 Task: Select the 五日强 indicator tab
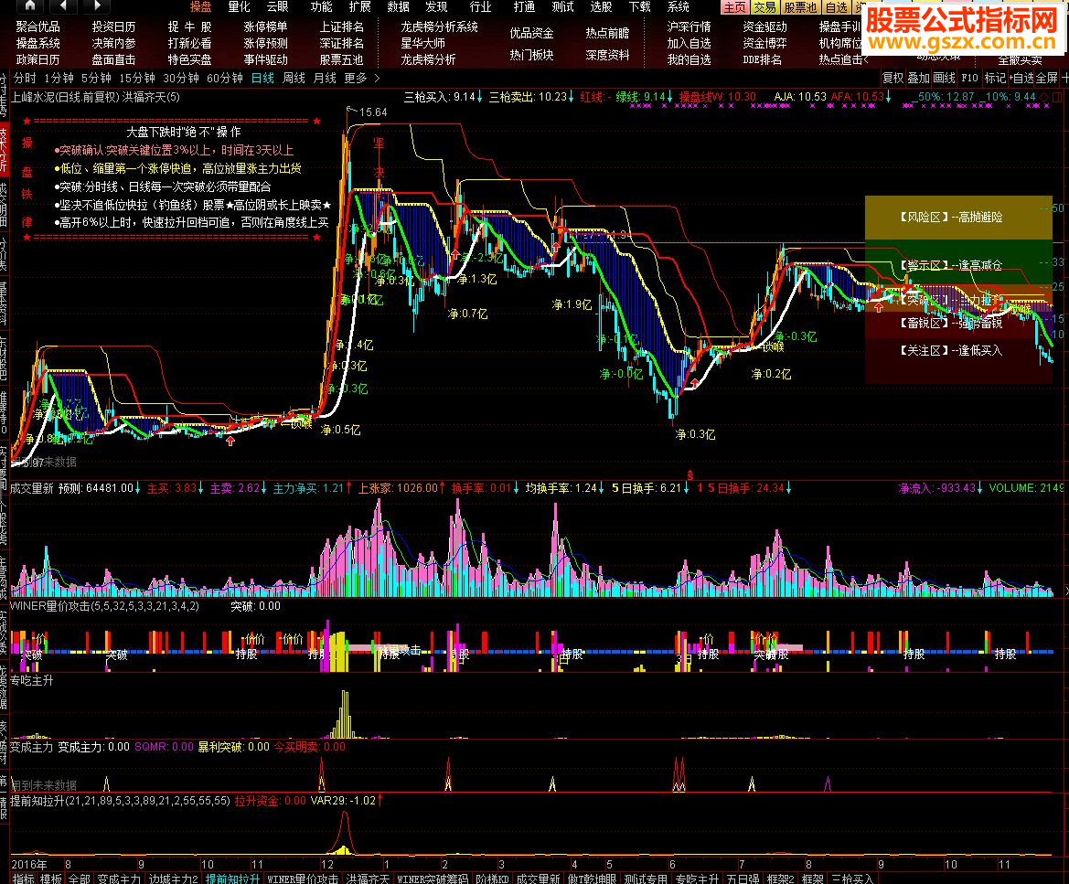pos(743,879)
